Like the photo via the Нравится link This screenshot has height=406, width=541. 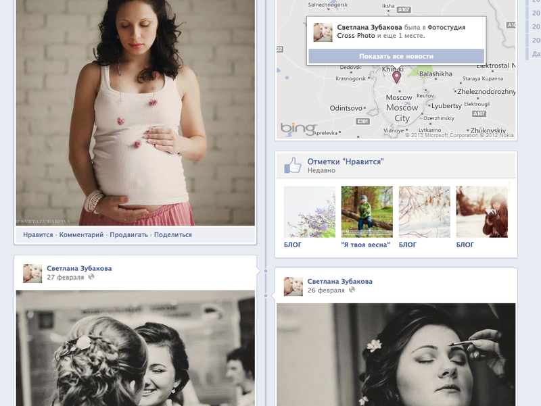coord(38,235)
